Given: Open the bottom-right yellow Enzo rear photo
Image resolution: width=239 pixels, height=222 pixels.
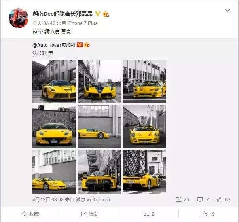Looking at the screenshot, I should pos(144,172).
